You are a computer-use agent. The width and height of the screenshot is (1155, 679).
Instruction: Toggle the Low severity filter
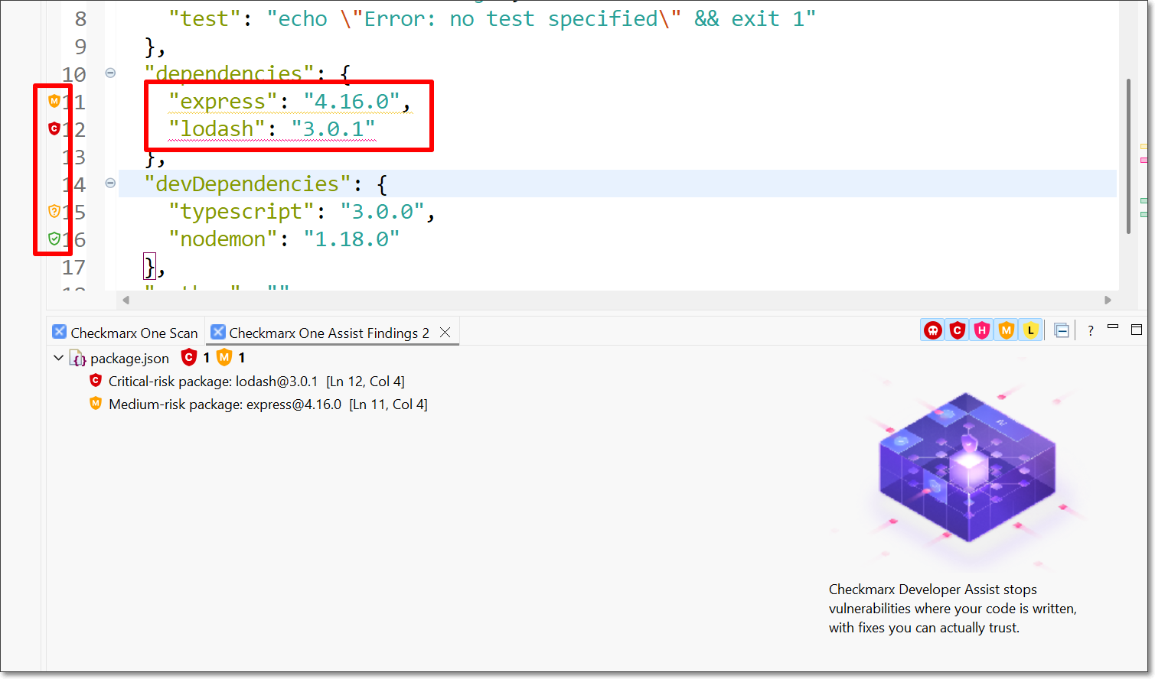(1030, 330)
